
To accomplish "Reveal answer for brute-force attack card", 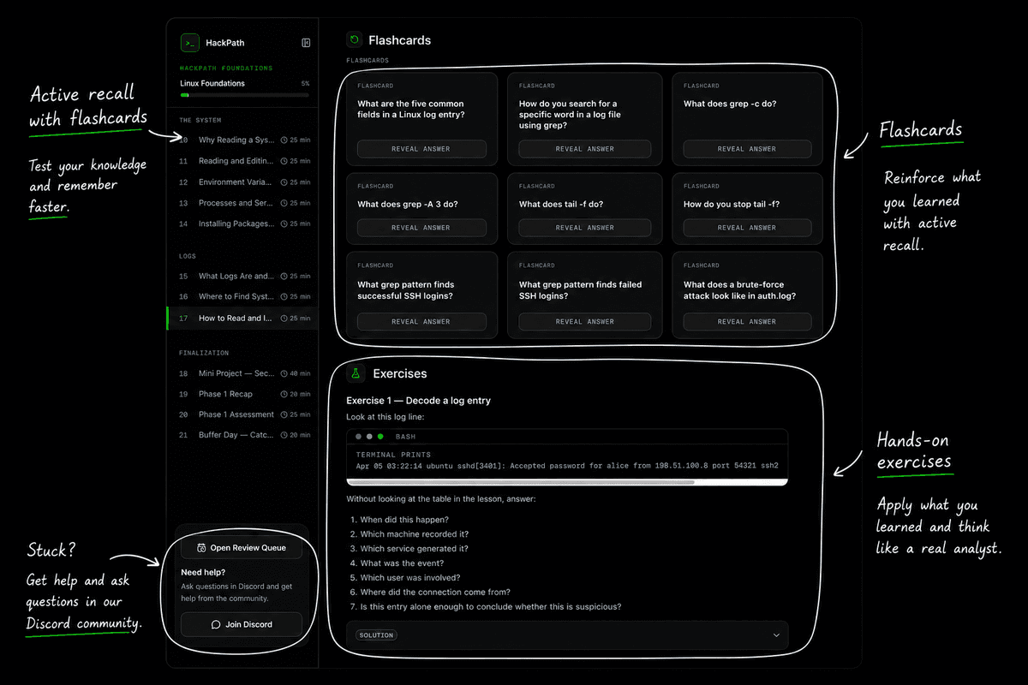I will (x=747, y=322).
